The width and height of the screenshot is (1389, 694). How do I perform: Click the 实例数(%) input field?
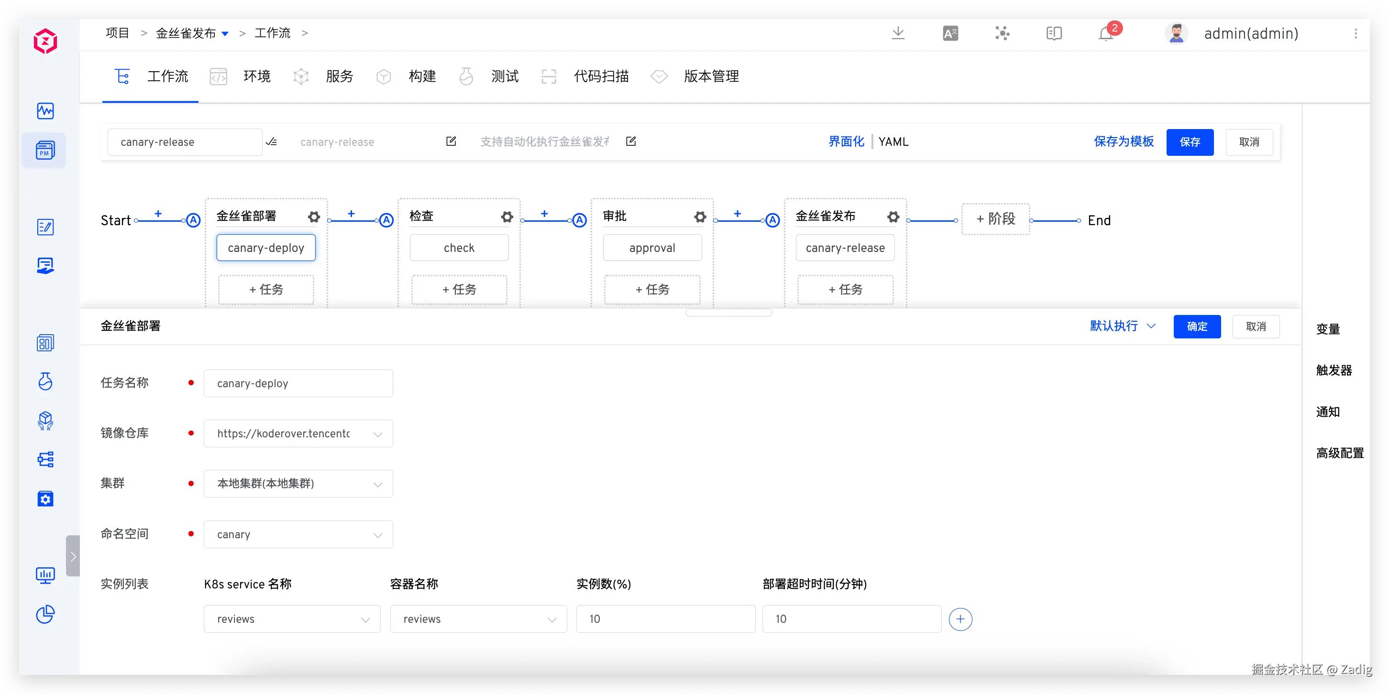point(665,619)
